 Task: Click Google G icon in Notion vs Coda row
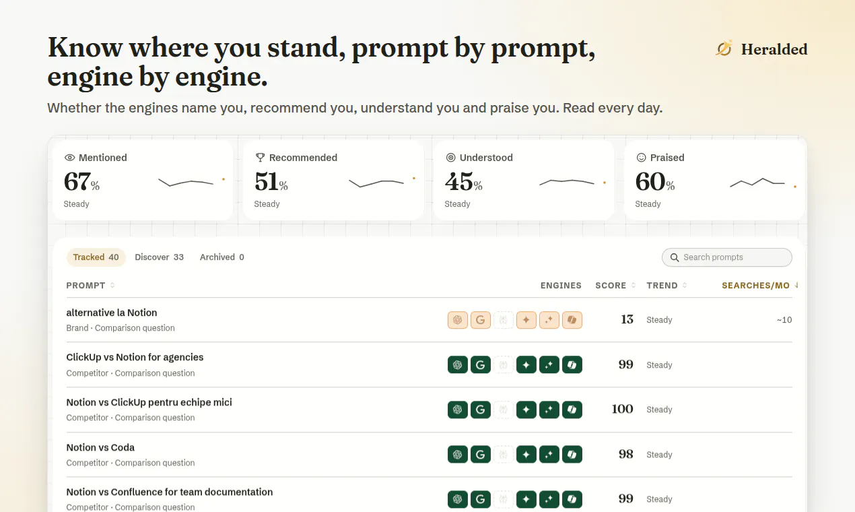pos(481,455)
